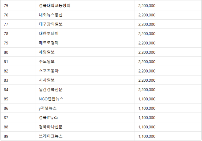Select row number 75 cell
The height and width of the screenshot is (141, 202).
[6, 6]
